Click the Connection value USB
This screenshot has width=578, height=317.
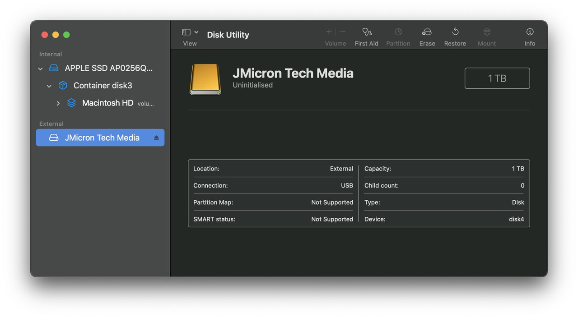347,185
